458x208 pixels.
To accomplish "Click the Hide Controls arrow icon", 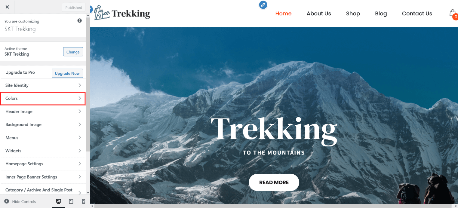I will coord(6,201).
